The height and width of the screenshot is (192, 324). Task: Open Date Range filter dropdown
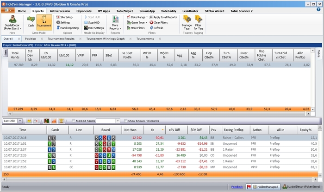[137, 17]
